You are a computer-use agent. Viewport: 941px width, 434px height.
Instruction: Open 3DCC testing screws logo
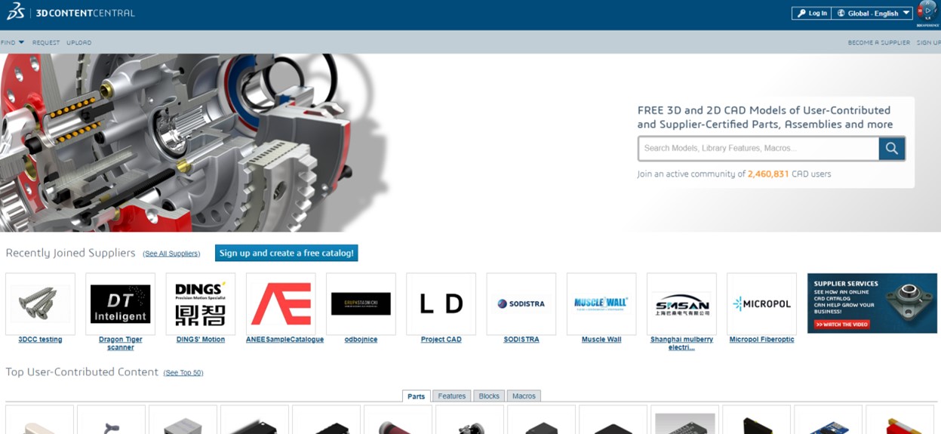tap(40, 304)
